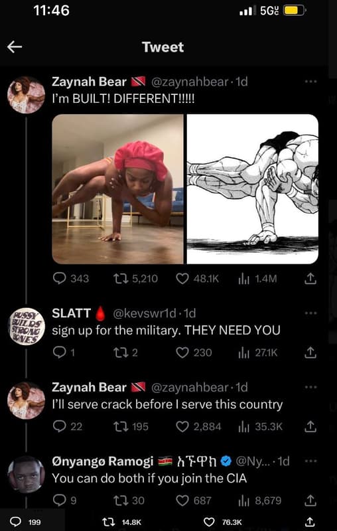Share the main Zaynah Bear tweet
The image size is (337, 531).
pyautogui.click(x=310, y=279)
